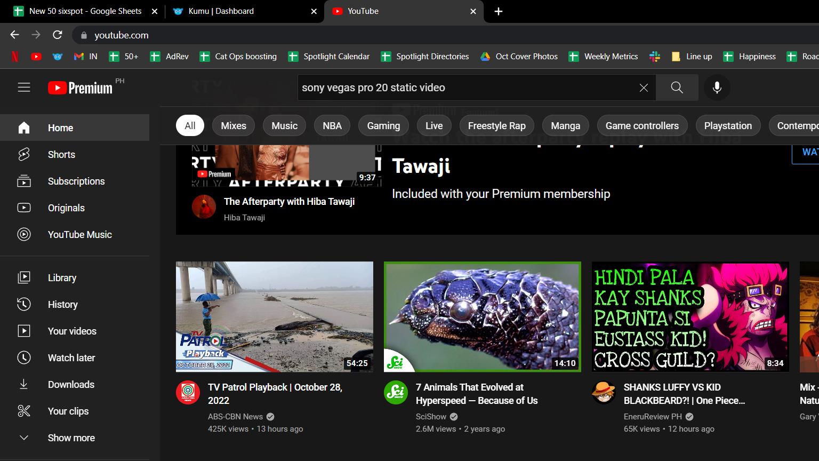
Task: Open the hamburger guide menu
Action: [24, 88]
